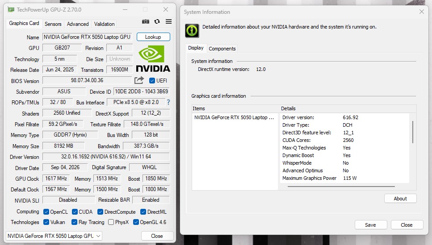Switch to the Graphics Card tab
The image size is (432, 245).
click(x=24, y=23)
